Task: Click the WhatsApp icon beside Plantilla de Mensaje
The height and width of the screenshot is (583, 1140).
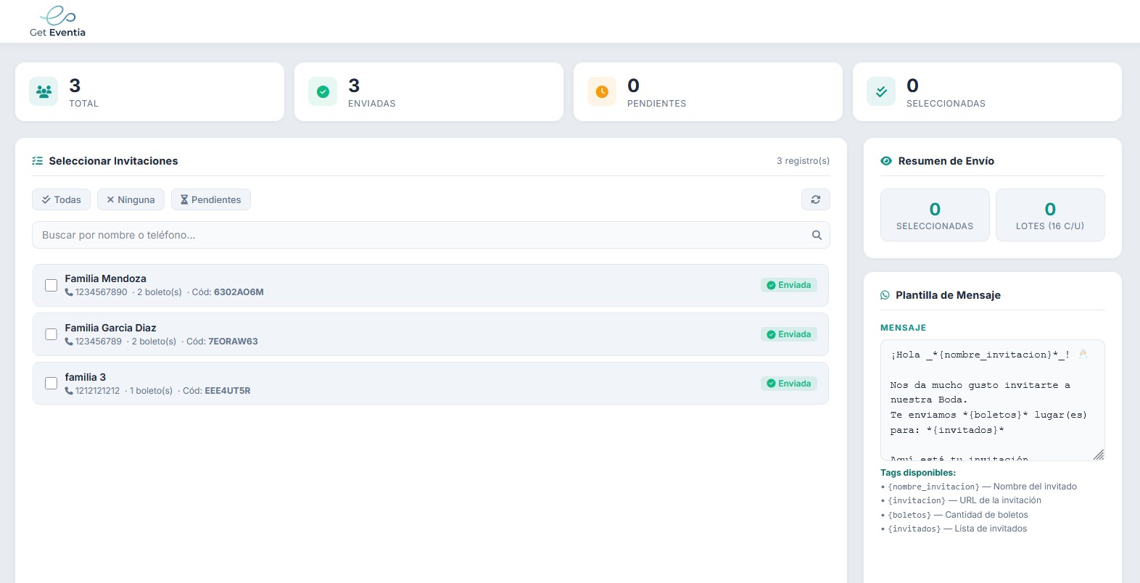Action: point(885,295)
